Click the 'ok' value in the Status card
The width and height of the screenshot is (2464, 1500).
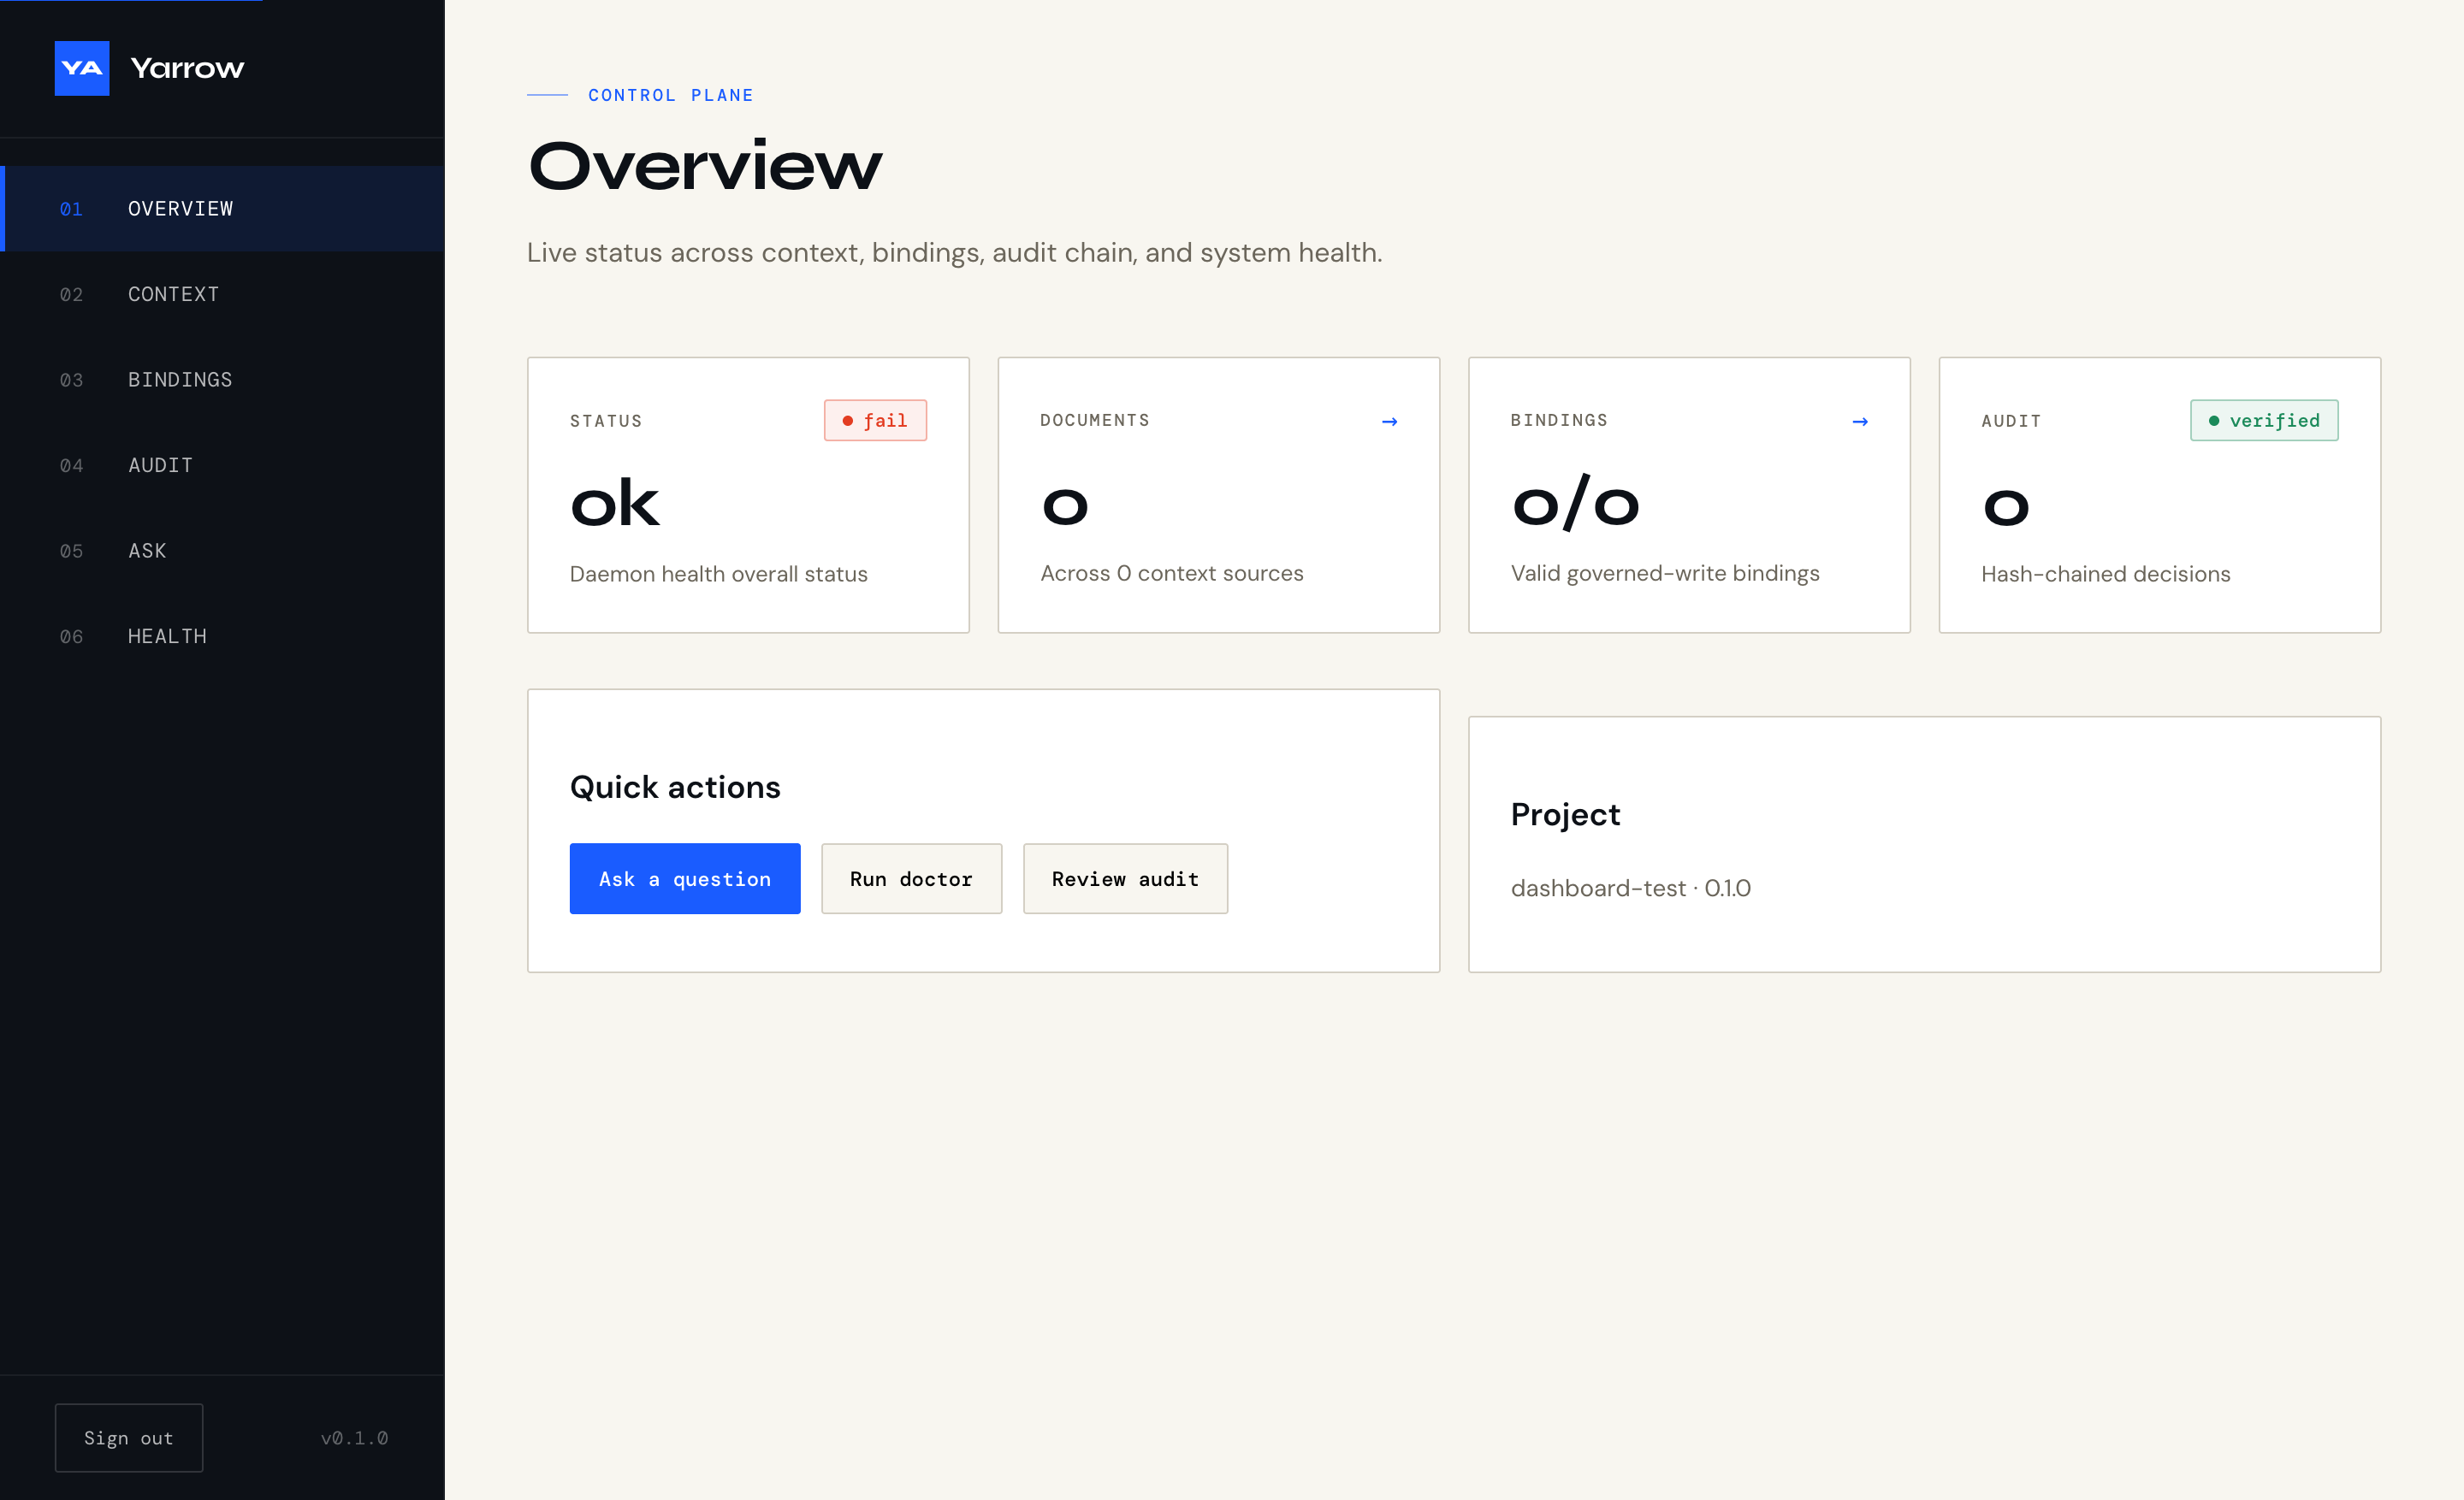coord(615,503)
